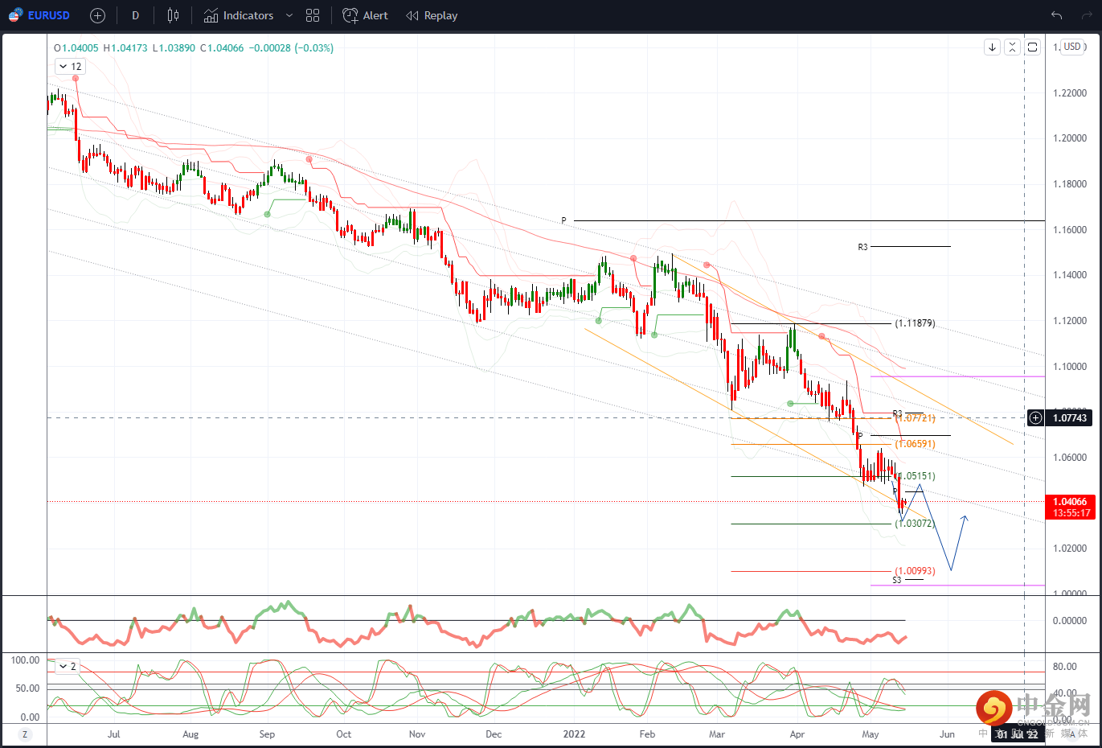Click the change value −0.00028 (−0.03%)

pyautogui.click(x=291, y=48)
